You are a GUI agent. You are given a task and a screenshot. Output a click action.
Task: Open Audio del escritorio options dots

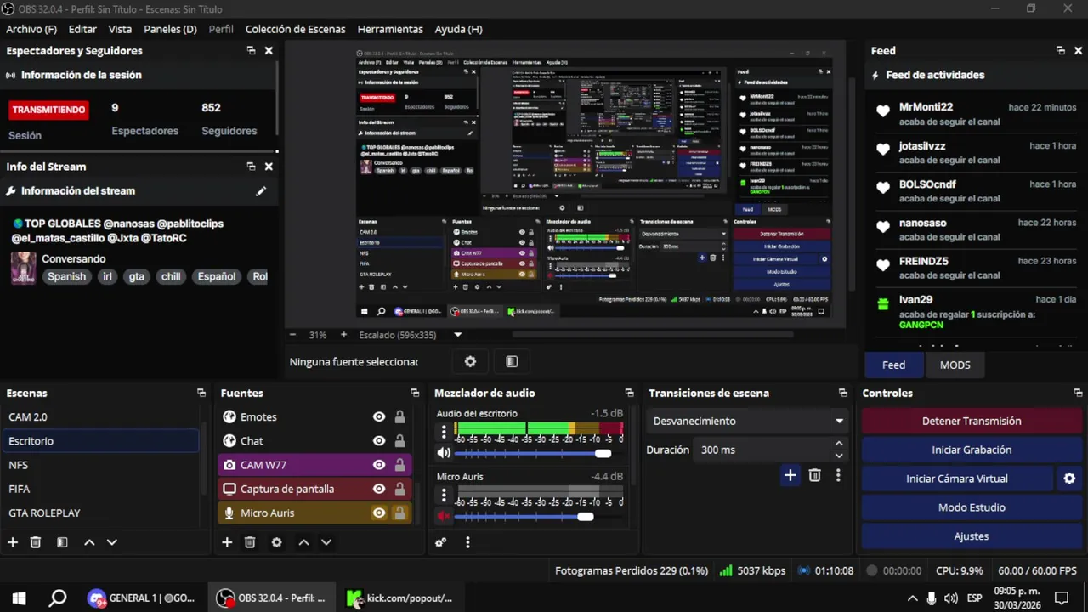(x=443, y=431)
